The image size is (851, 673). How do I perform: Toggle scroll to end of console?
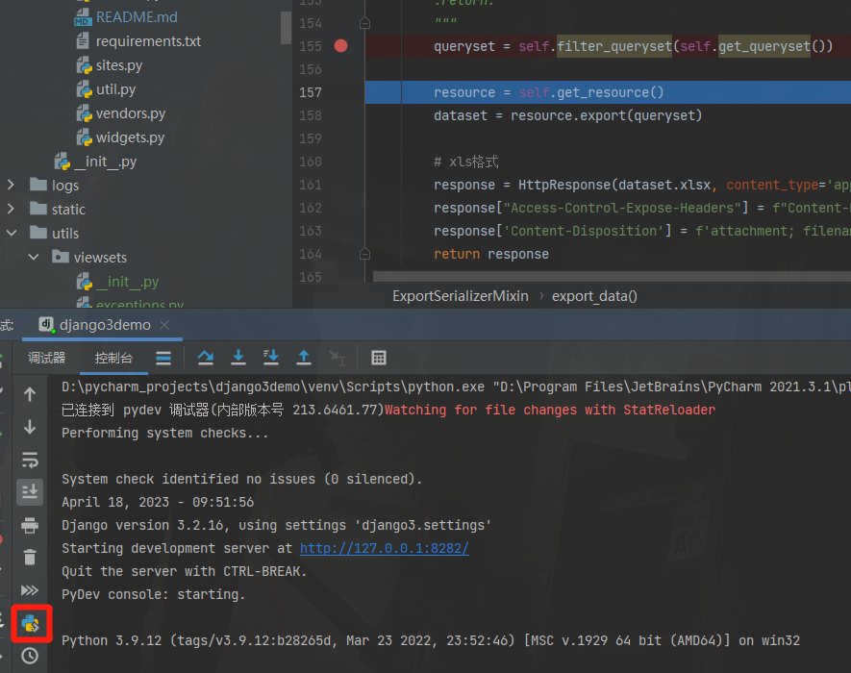30,491
